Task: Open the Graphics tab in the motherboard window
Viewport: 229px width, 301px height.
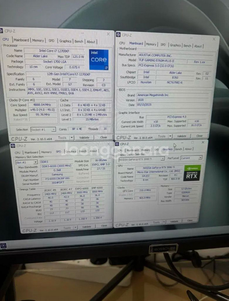Action: pos(175,45)
